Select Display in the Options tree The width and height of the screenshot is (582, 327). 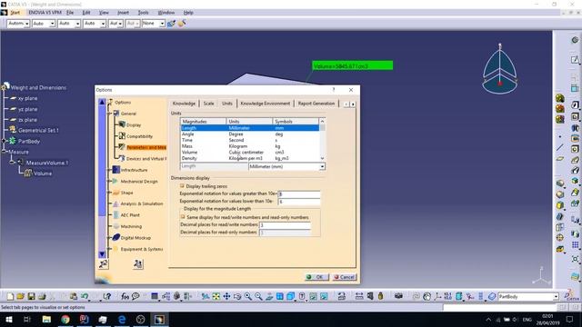click(134, 125)
